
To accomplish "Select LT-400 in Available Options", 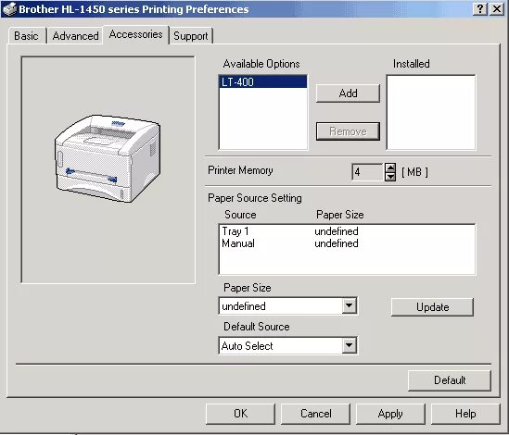I will (x=263, y=81).
